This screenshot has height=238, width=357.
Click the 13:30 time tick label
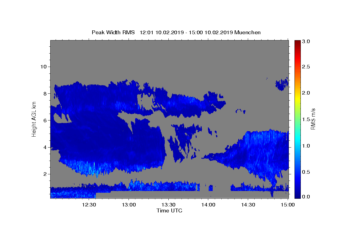pyautogui.click(x=169, y=205)
